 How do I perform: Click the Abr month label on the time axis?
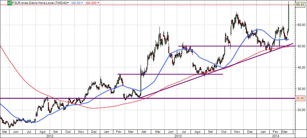[144, 132]
